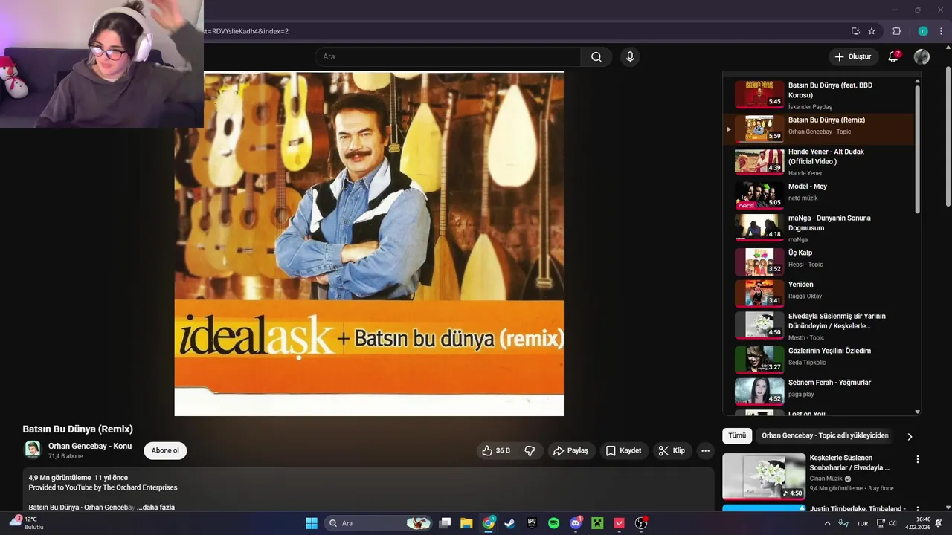
Task: Click the YouTube search magnifier button
Action: pos(596,57)
